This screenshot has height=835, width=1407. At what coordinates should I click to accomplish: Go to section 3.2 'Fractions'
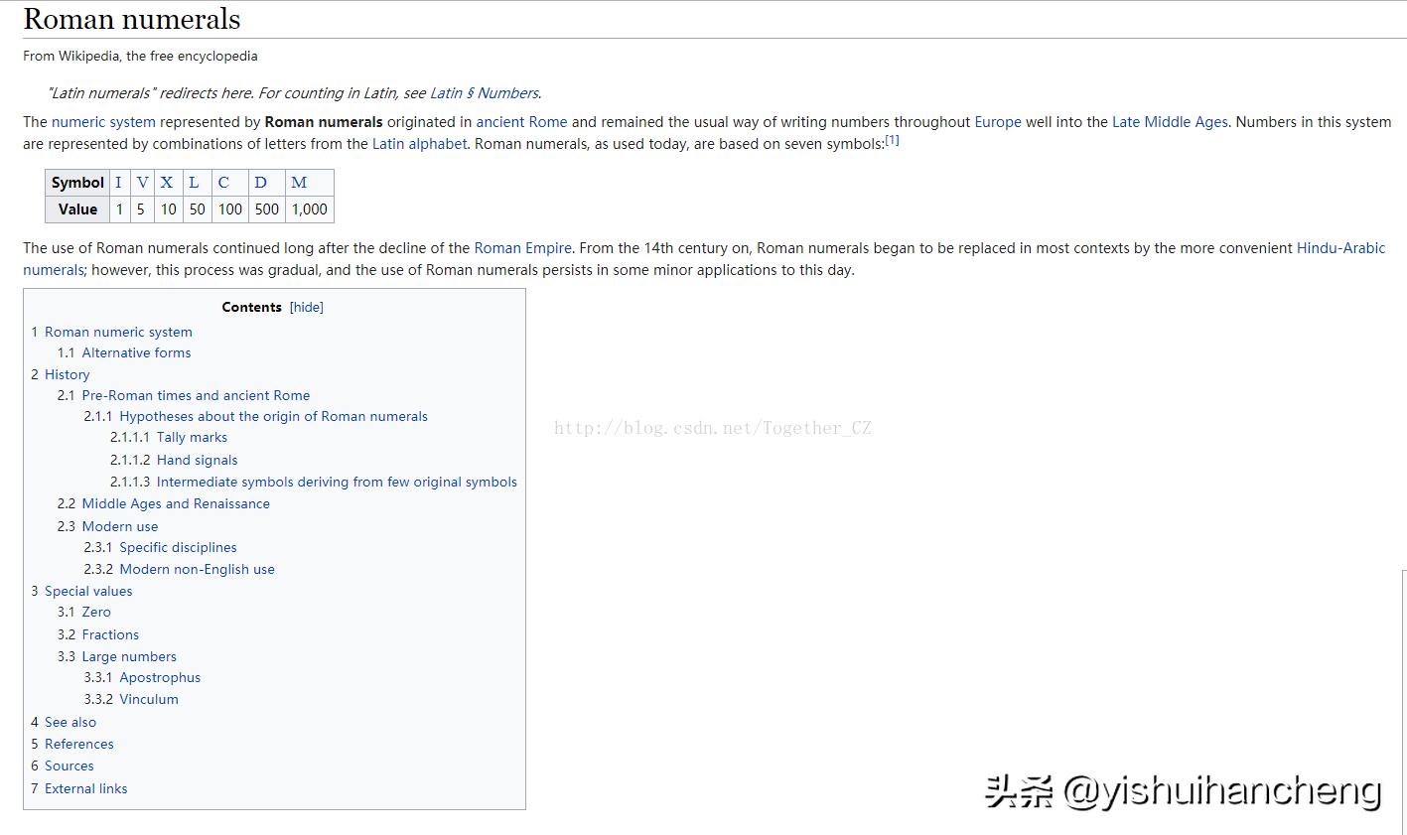point(110,634)
